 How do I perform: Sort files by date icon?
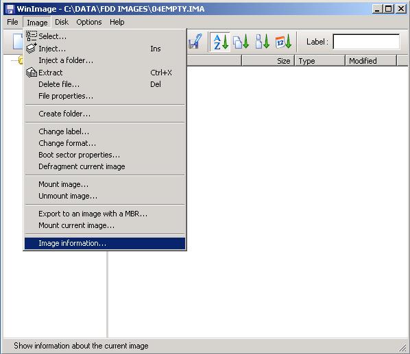283,42
